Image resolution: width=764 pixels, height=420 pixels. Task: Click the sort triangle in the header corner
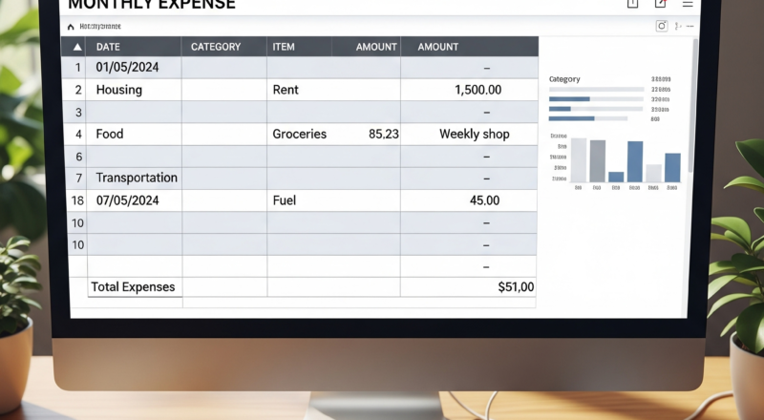pyautogui.click(x=77, y=47)
